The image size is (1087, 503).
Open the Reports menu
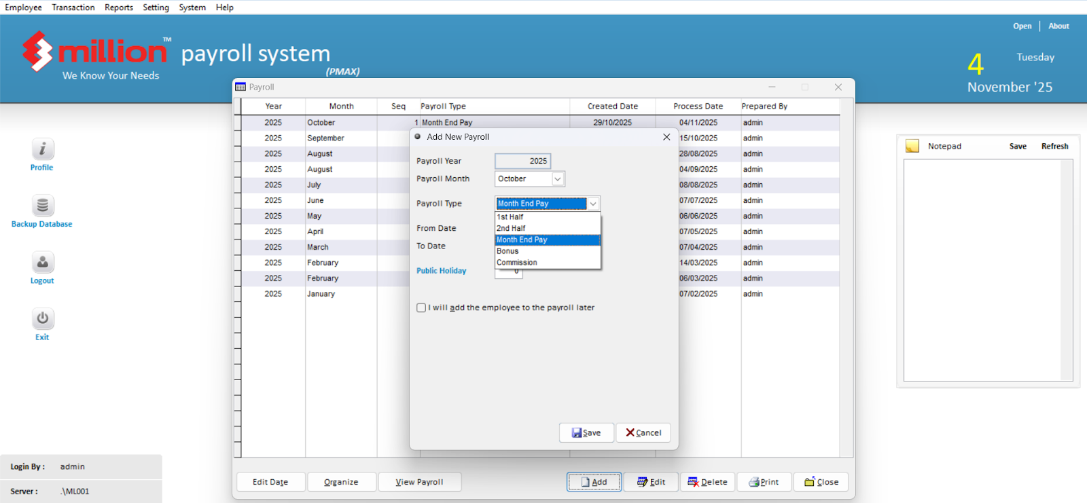click(x=119, y=7)
